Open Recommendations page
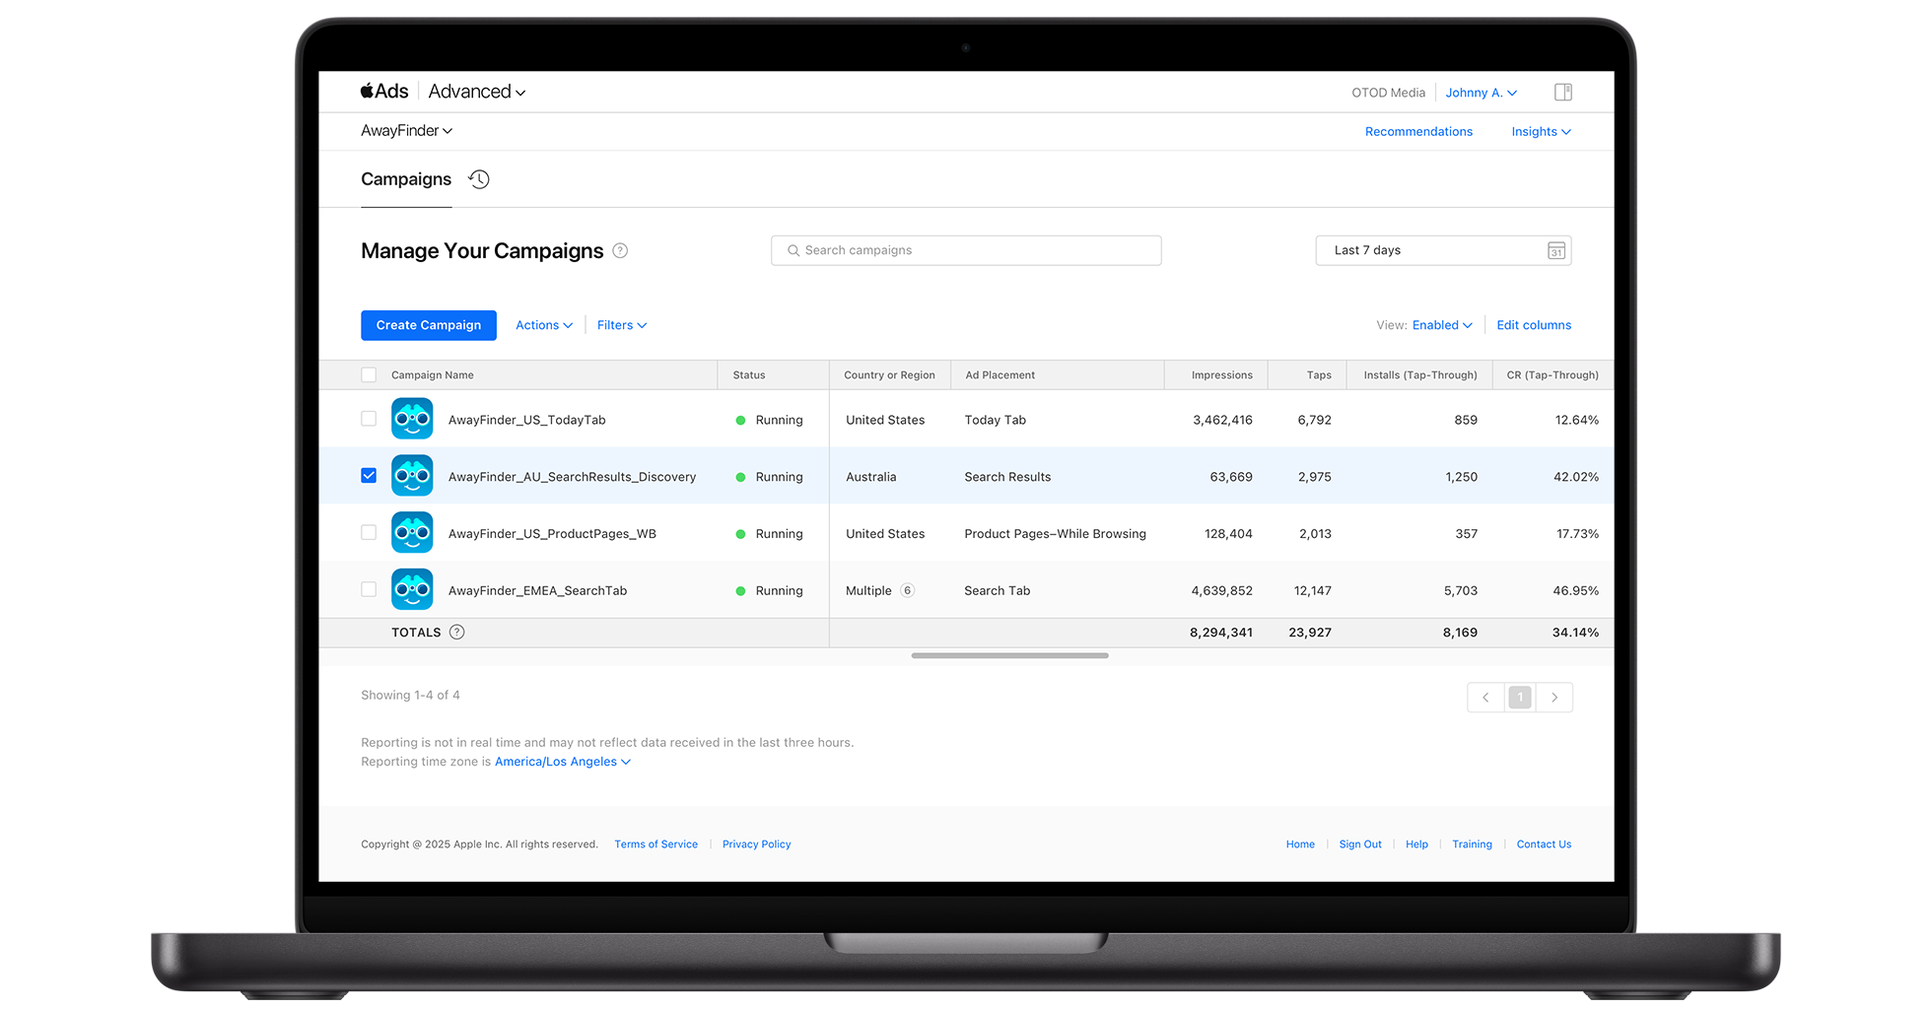1932x1009 pixels. (x=1418, y=132)
